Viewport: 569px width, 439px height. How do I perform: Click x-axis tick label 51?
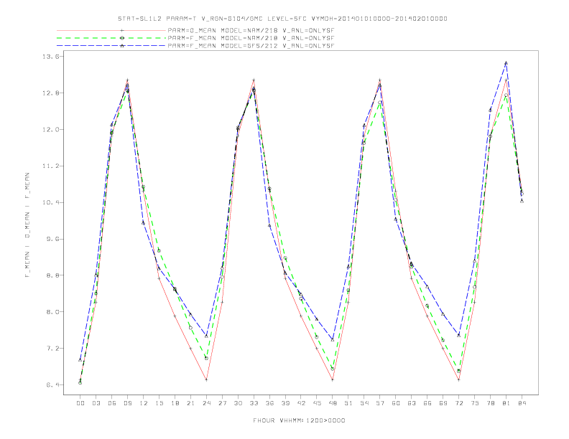tap(348, 403)
